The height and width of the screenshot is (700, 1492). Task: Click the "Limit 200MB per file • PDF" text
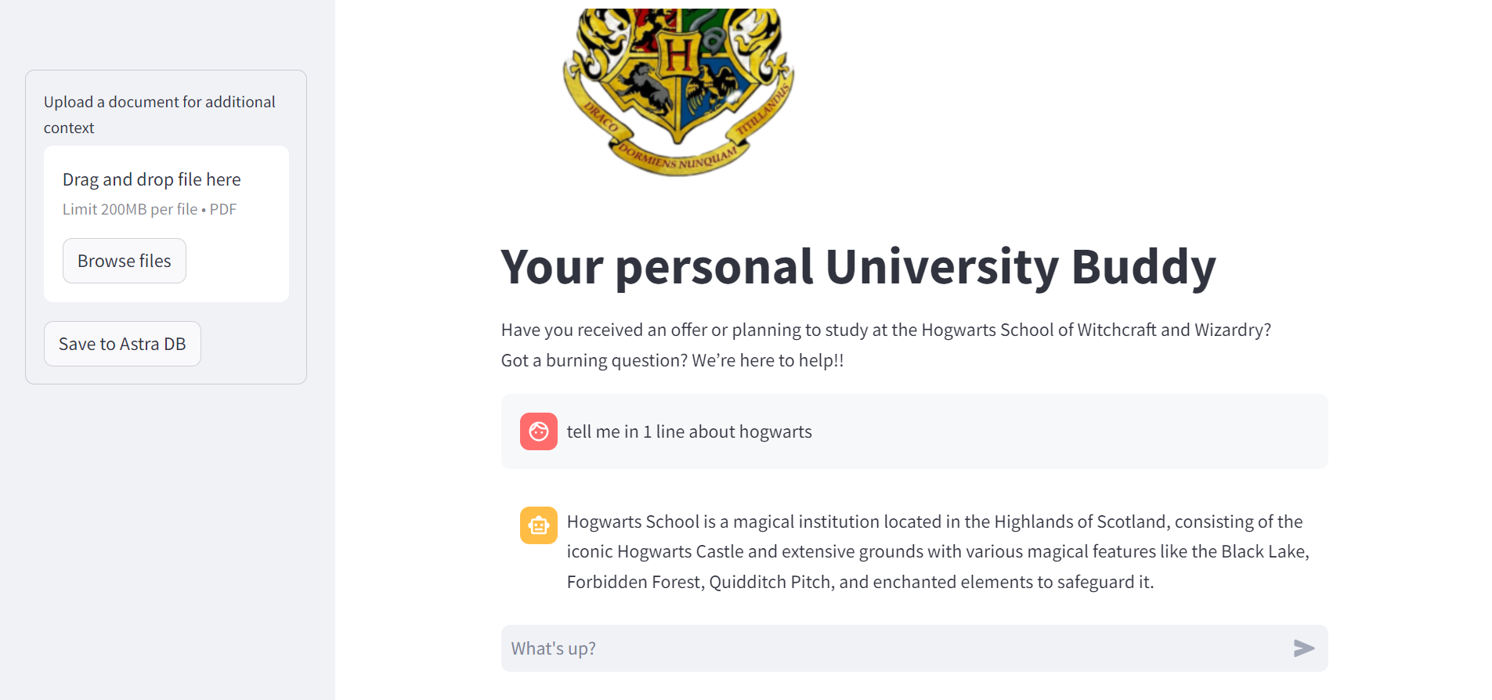[150, 209]
